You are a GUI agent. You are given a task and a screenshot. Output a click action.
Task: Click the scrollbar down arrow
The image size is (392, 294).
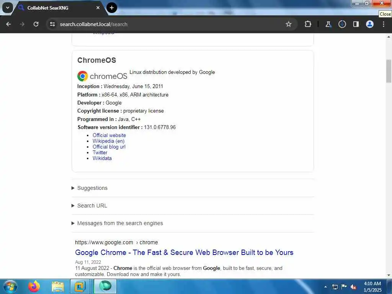pos(389,275)
